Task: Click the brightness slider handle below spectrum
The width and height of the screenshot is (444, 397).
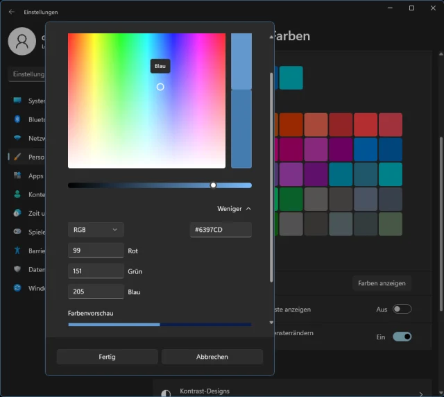Action: click(x=213, y=185)
